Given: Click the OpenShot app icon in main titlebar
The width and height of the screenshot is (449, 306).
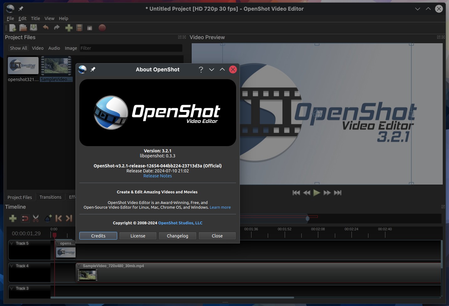Looking at the screenshot, I should pos(10,9).
